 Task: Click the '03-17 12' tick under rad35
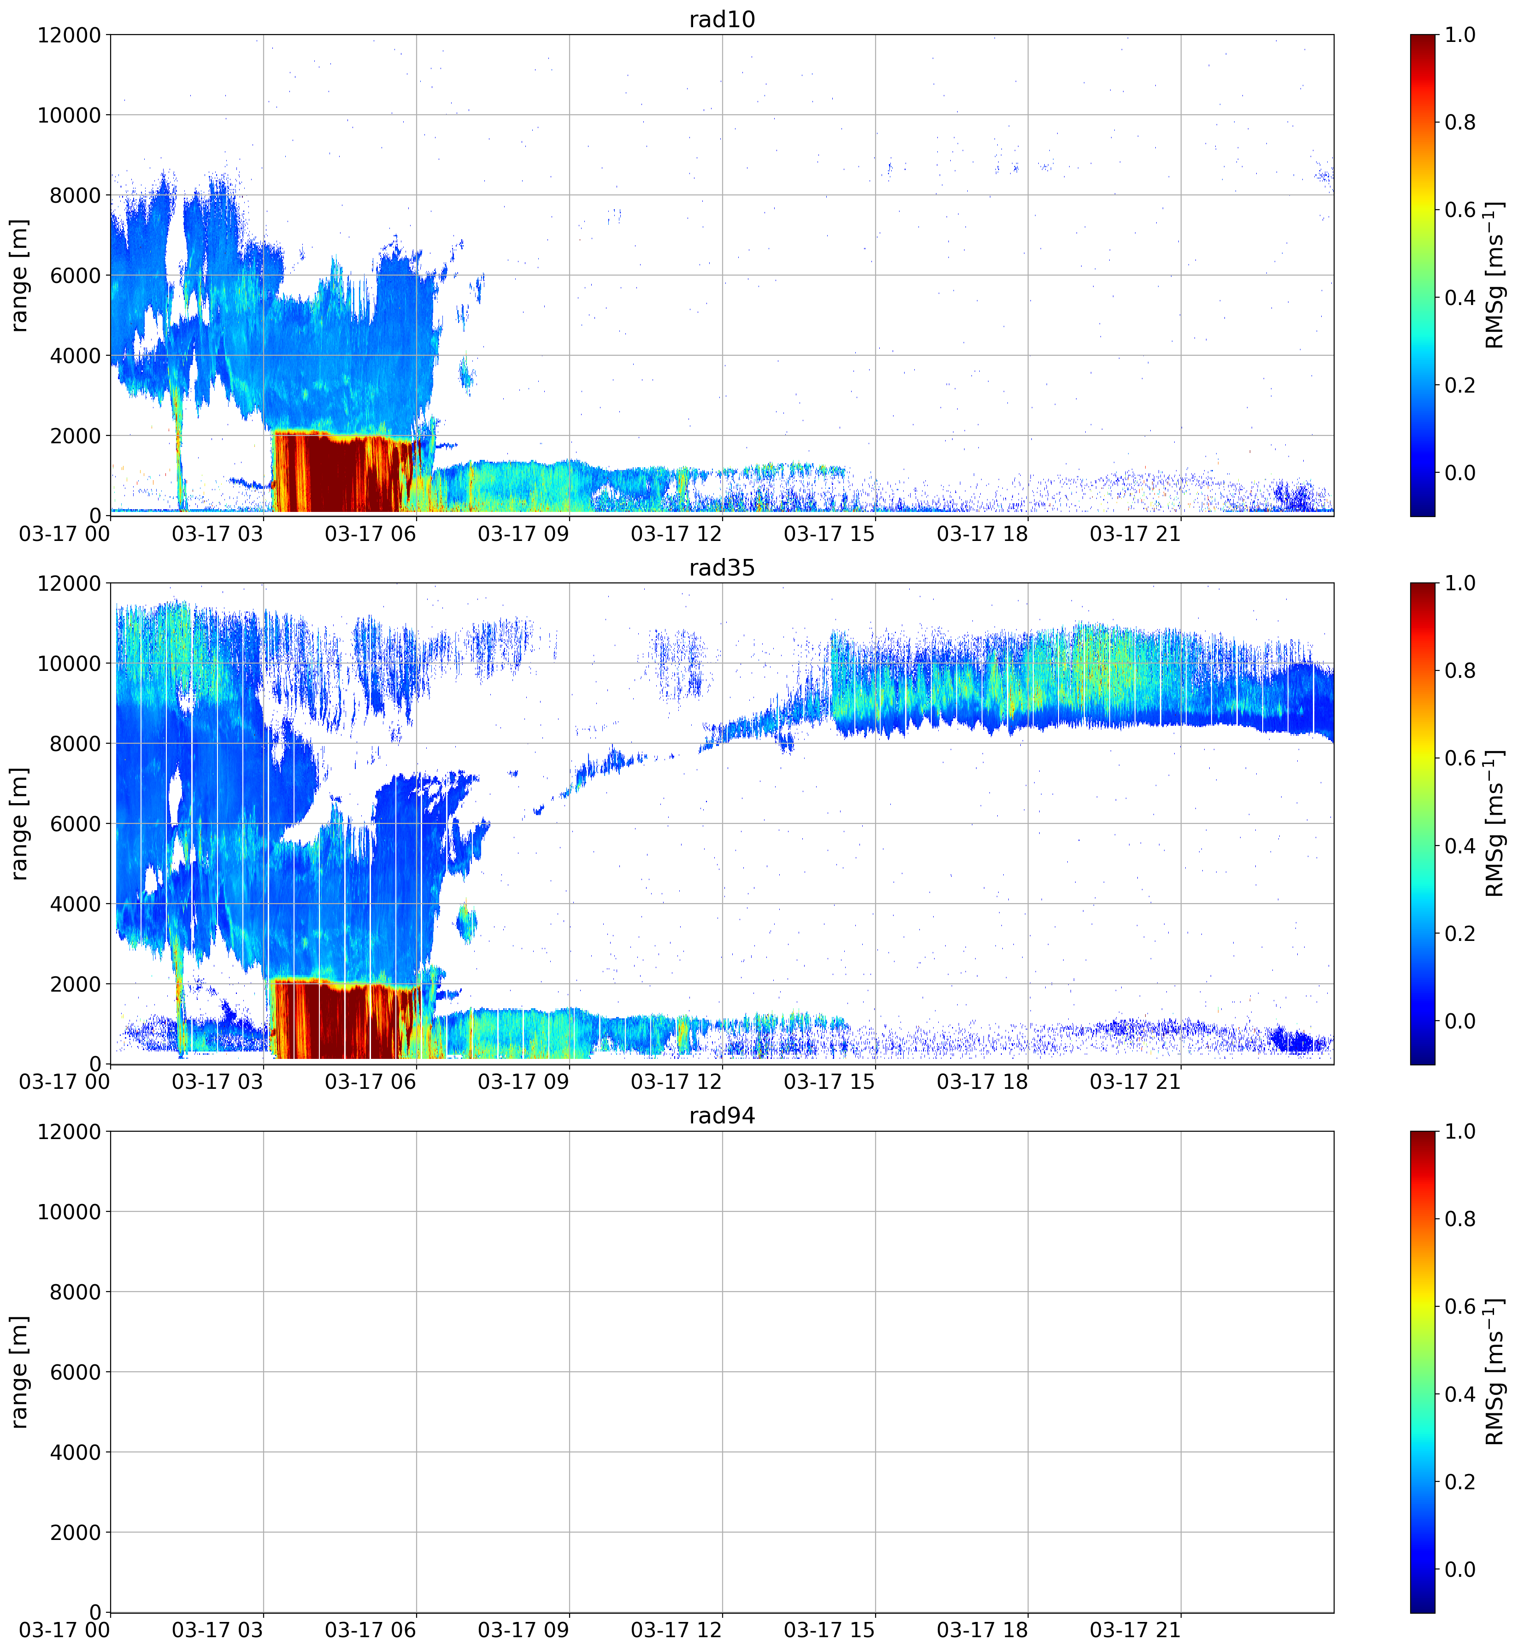[x=676, y=1082]
